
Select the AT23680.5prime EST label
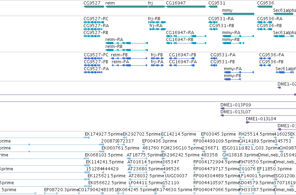[x=145, y=169]
